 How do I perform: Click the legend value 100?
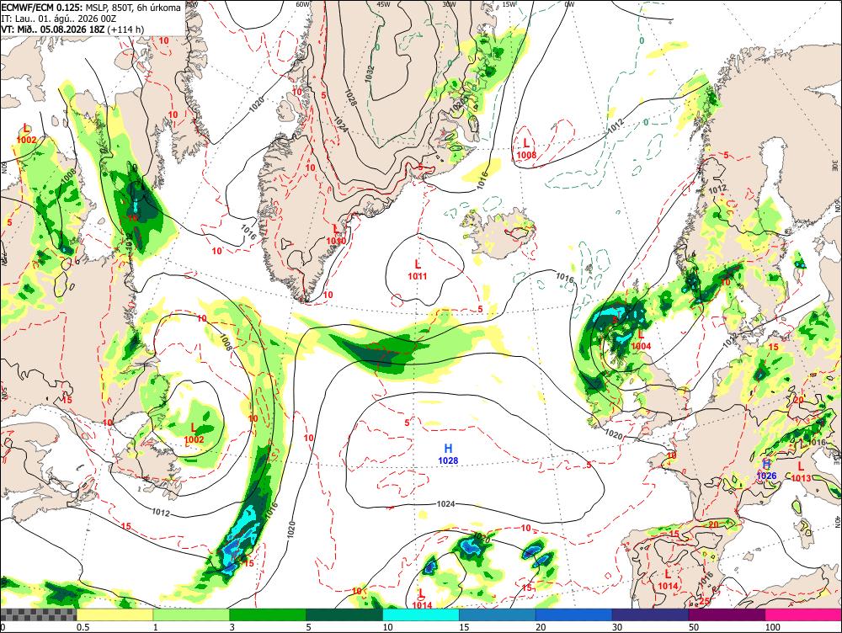[772, 627]
